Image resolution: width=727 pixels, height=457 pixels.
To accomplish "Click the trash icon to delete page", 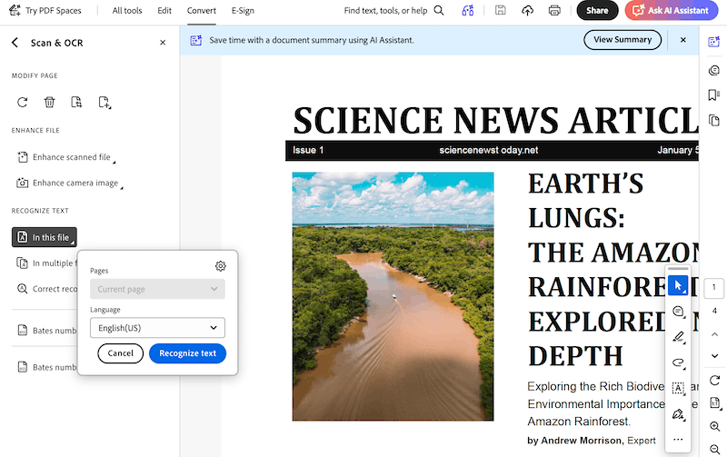I will (50, 103).
